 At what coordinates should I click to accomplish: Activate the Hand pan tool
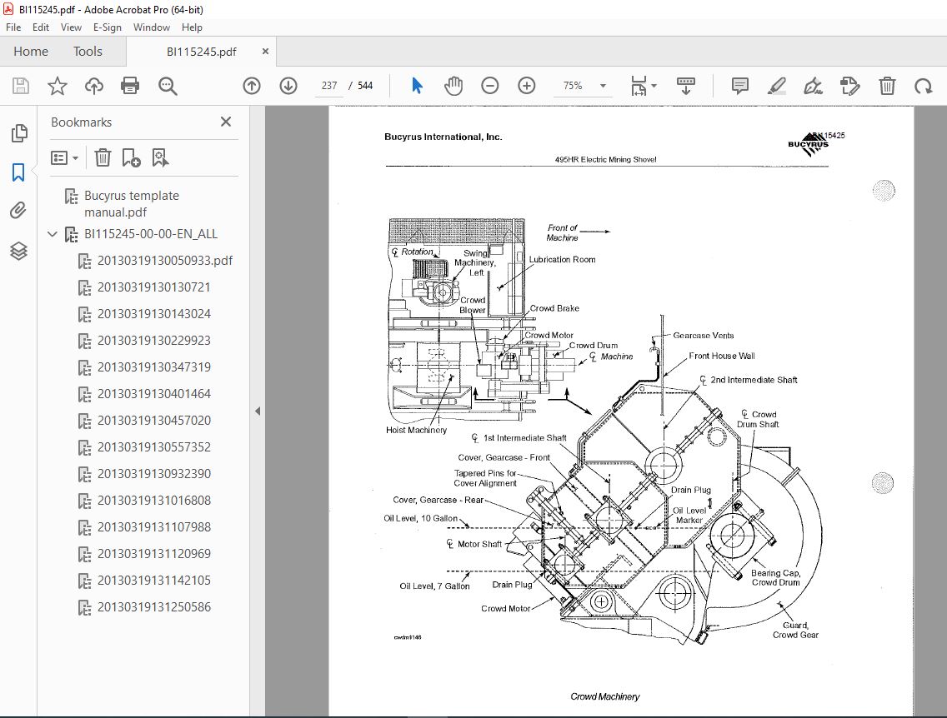coord(453,86)
